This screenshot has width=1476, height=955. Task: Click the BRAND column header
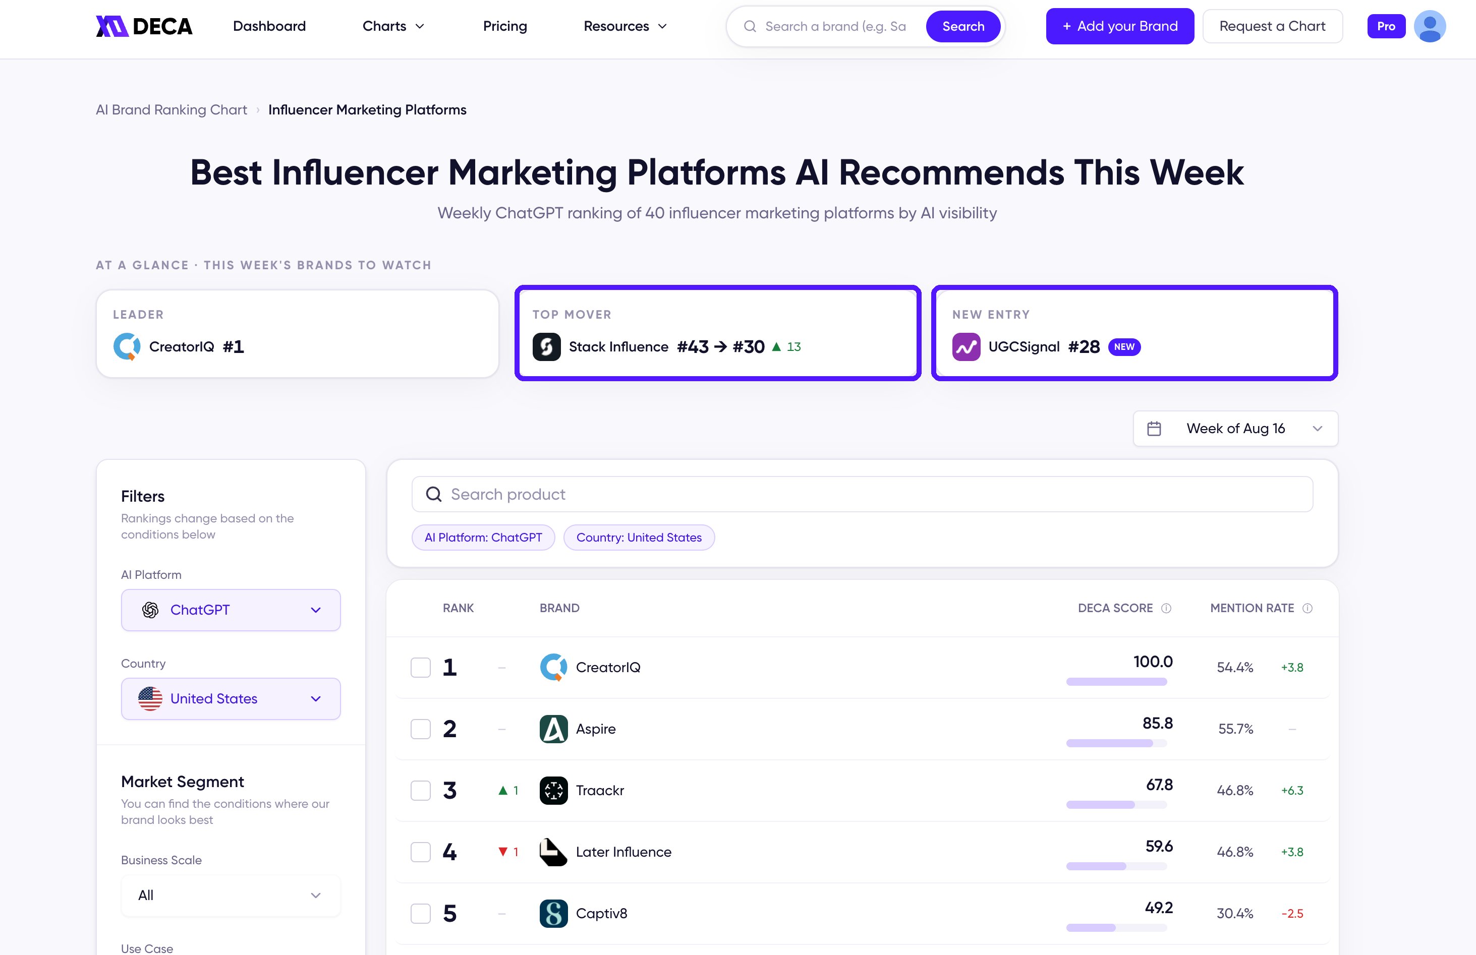coord(559,608)
